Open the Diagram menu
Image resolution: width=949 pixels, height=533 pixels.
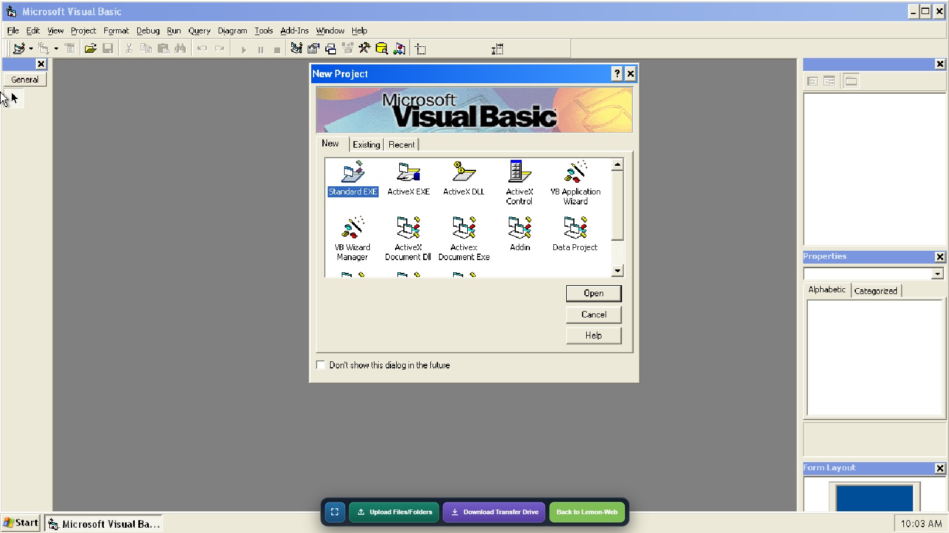tap(233, 30)
